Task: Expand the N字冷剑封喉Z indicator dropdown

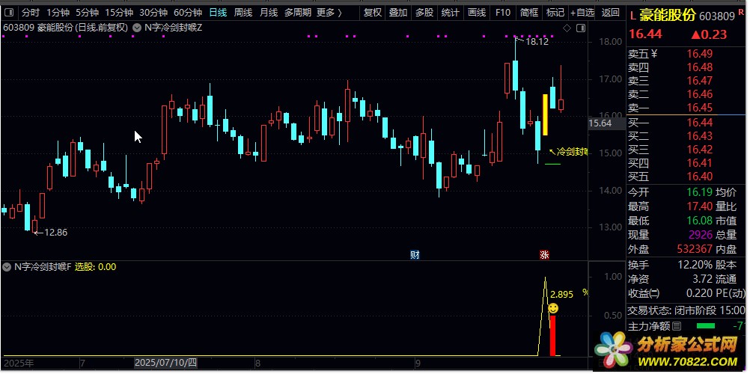Action: click(137, 28)
